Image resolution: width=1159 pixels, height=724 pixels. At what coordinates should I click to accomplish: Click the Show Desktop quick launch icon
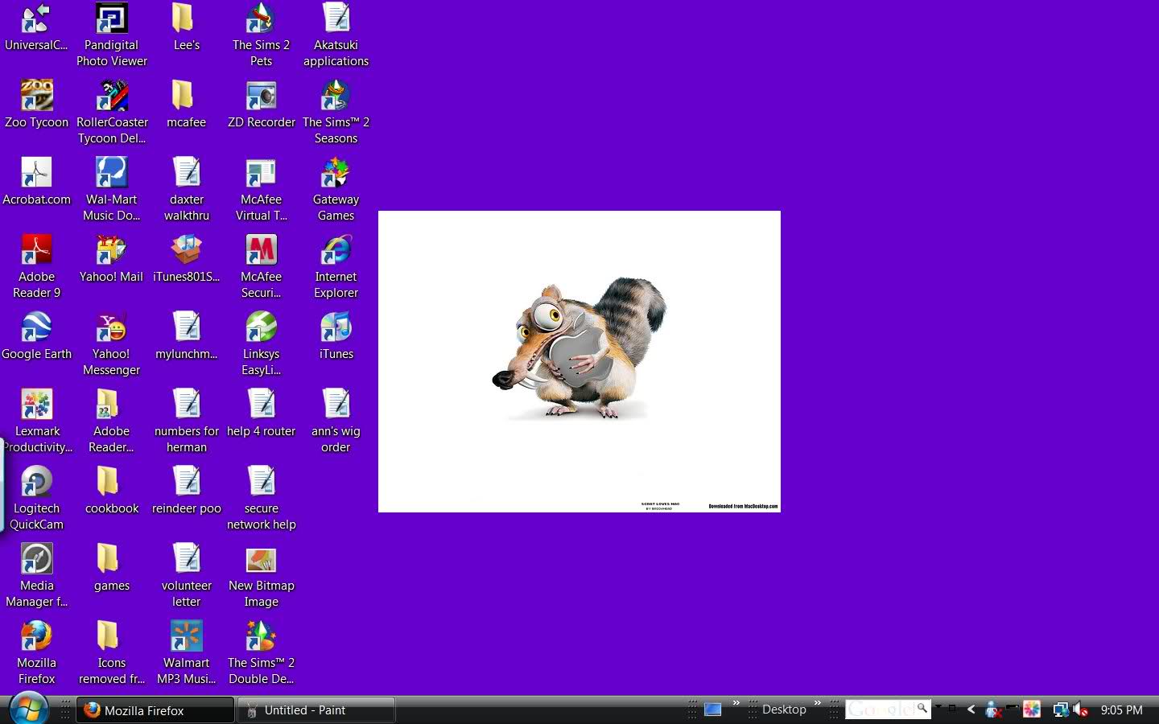click(713, 710)
